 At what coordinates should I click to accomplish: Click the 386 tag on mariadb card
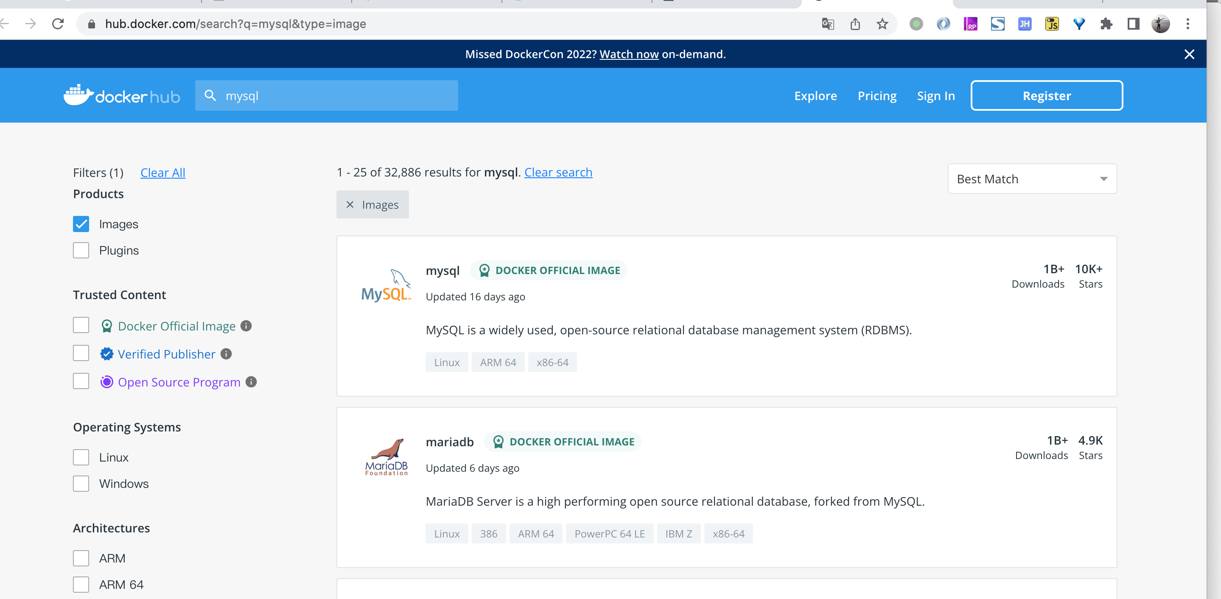click(x=489, y=534)
